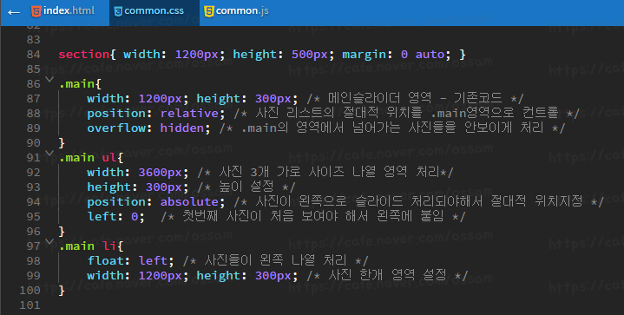Click line number 91 in gutter
Viewport: 624px width, 315px height.
(34, 158)
